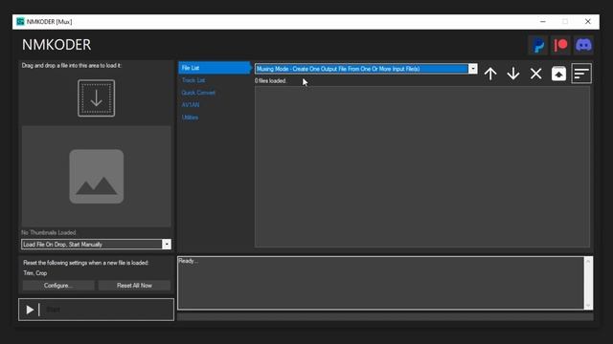The height and width of the screenshot is (344, 613).
Task: Click the empty file list area
Action: [x=422, y=166]
